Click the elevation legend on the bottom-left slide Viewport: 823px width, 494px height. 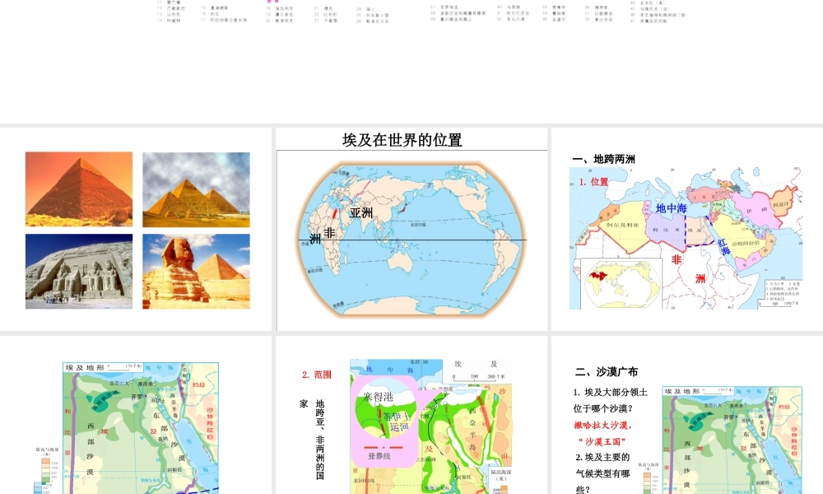pyautogui.click(x=45, y=471)
